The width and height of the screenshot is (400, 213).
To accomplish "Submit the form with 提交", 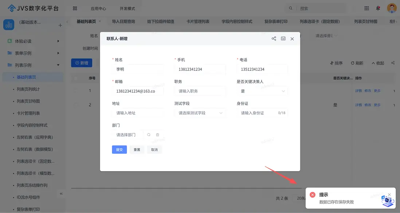I will (119, 149).
